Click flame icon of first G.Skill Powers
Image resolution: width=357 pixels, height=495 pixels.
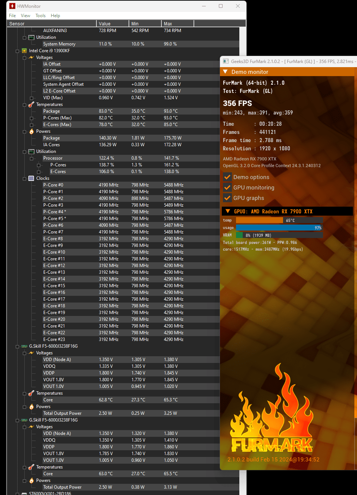coord(31,407)
